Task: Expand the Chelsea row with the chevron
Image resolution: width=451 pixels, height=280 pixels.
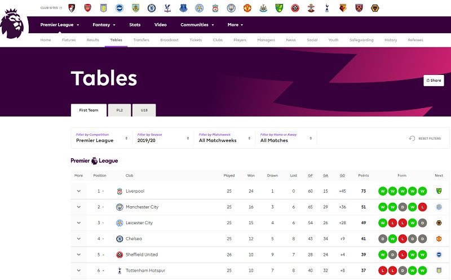Action: pos(79,239)
